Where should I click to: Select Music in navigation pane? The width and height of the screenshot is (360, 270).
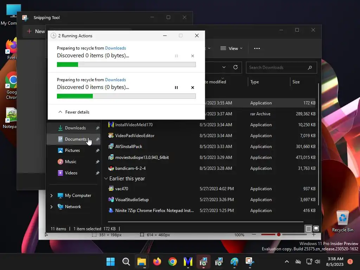(x=73, y=162)
